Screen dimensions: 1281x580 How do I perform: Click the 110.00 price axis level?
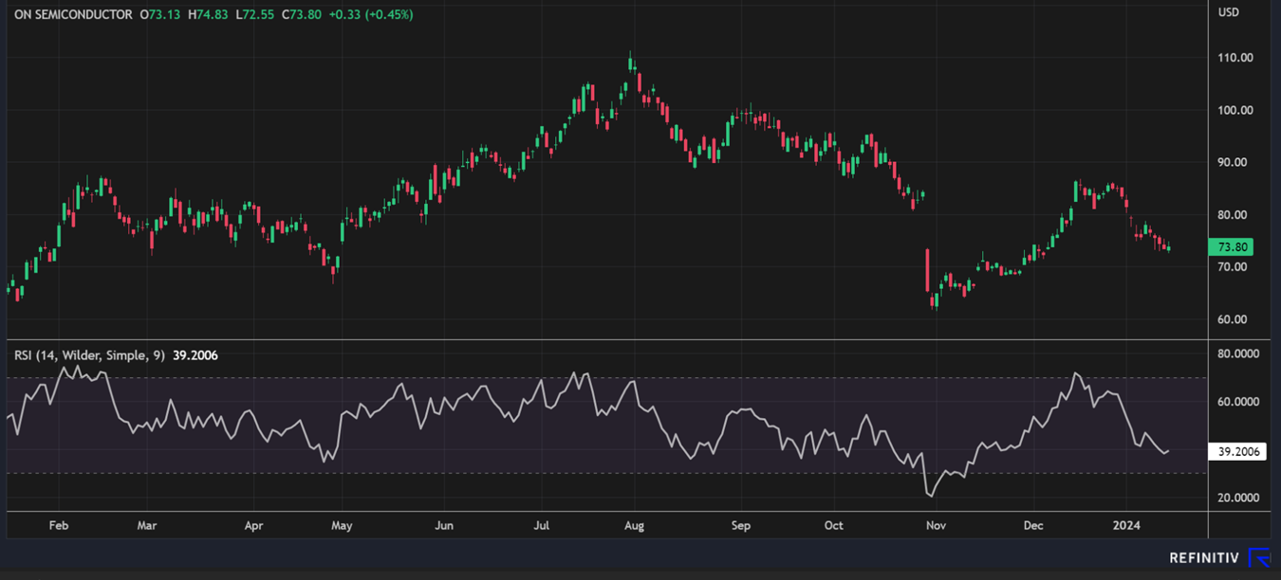click(x=1235, y=58)
